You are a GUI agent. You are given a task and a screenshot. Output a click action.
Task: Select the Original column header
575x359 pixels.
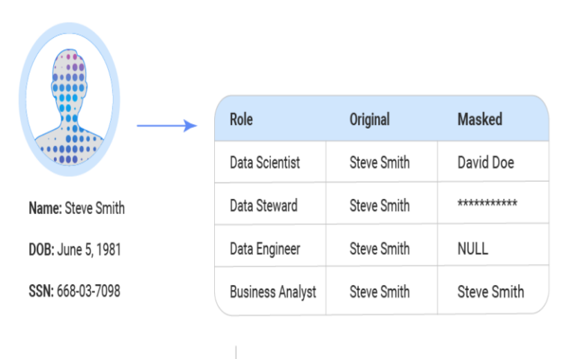tap(369, 120)
